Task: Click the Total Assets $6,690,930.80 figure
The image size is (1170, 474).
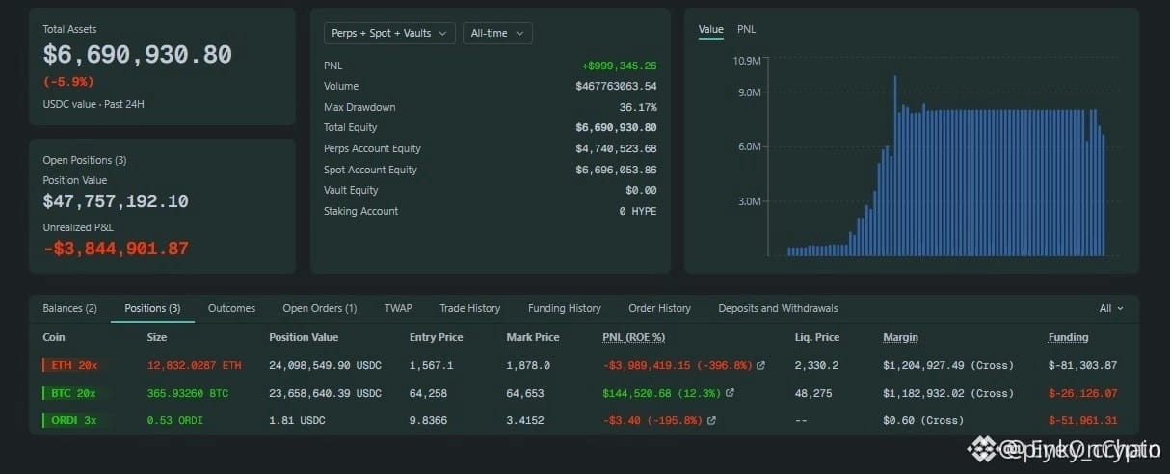Action: pyautogui.click(x=137, y=55)
